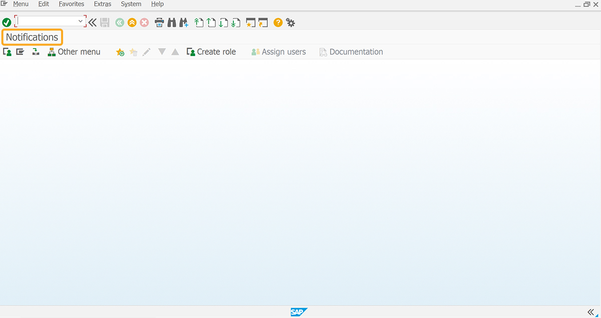Open the command field history dropdown arrow
The width and height of the screenshot is (601, 318).
click(x=80, y=21)
